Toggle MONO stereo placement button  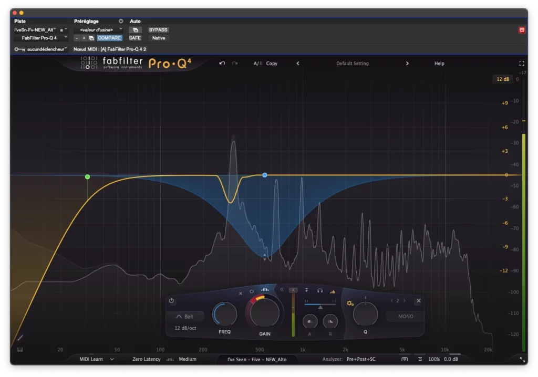(406, 316)
